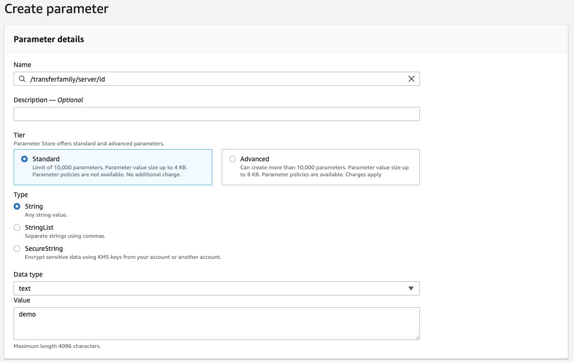Screen dimensions: 574x362
Task: Choose the String type radio button
Action: click(17, 206)
